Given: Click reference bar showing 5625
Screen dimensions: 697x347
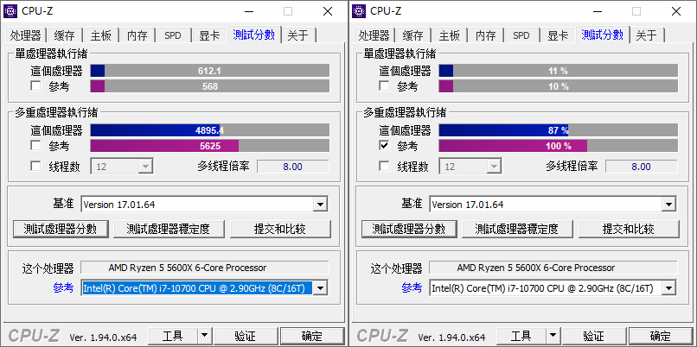Looking at the screenshot, I should click(210, 146).
